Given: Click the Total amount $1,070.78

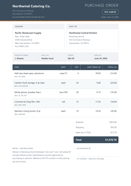Looking at the screenshot, I should click(x=111, y=140).
